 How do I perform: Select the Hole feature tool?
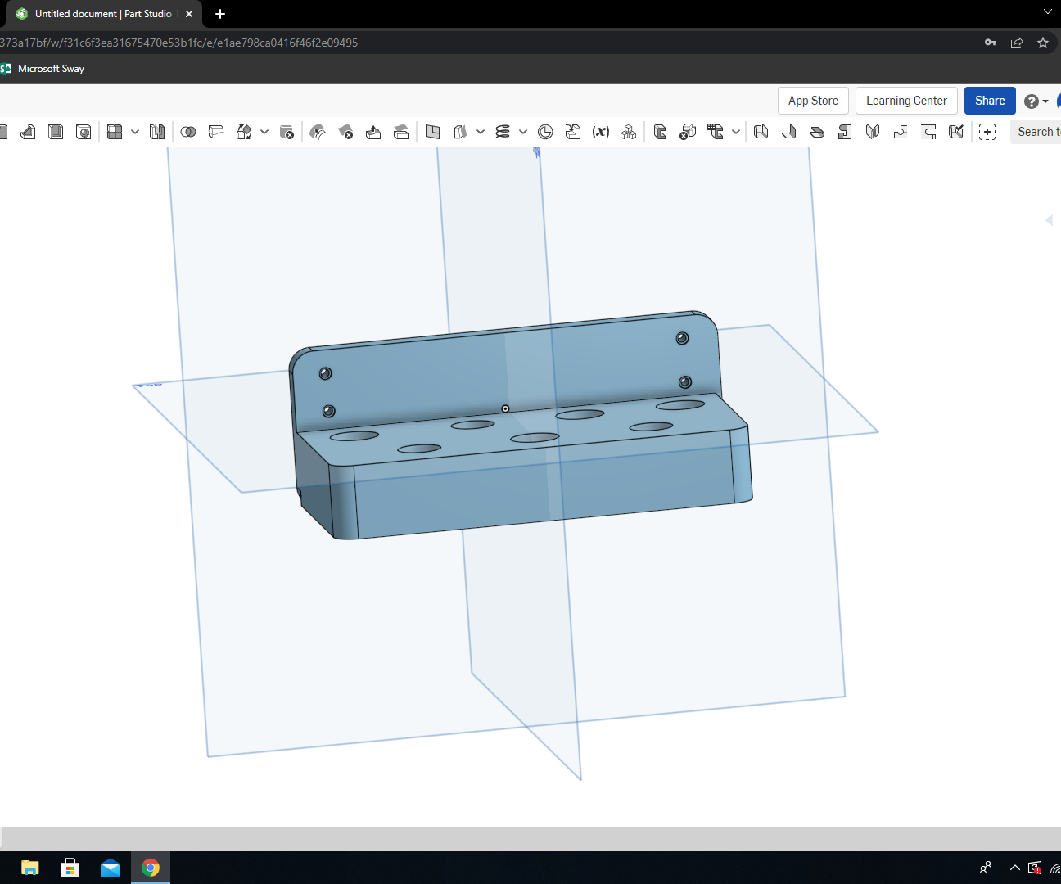pyautogui.click(x=84, y=132)
